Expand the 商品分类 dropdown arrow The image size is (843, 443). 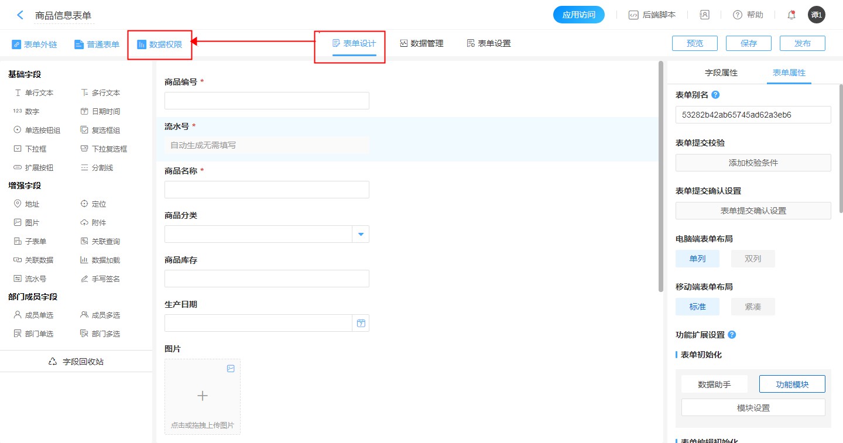(361, 234)
